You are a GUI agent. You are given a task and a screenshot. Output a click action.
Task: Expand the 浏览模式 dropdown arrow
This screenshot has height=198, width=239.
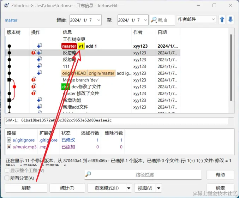pyautogui.click(x=129, y=188)
